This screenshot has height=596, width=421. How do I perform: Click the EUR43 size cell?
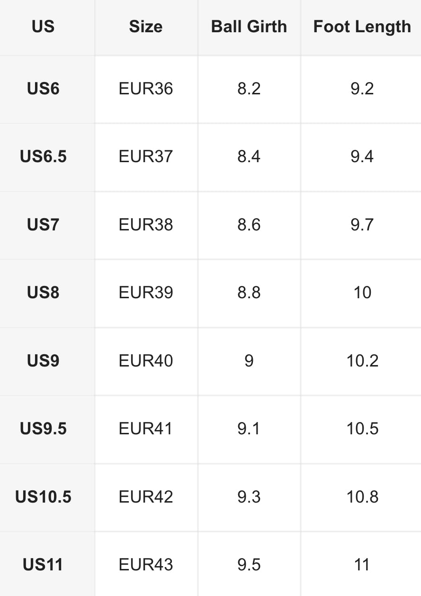146,565
